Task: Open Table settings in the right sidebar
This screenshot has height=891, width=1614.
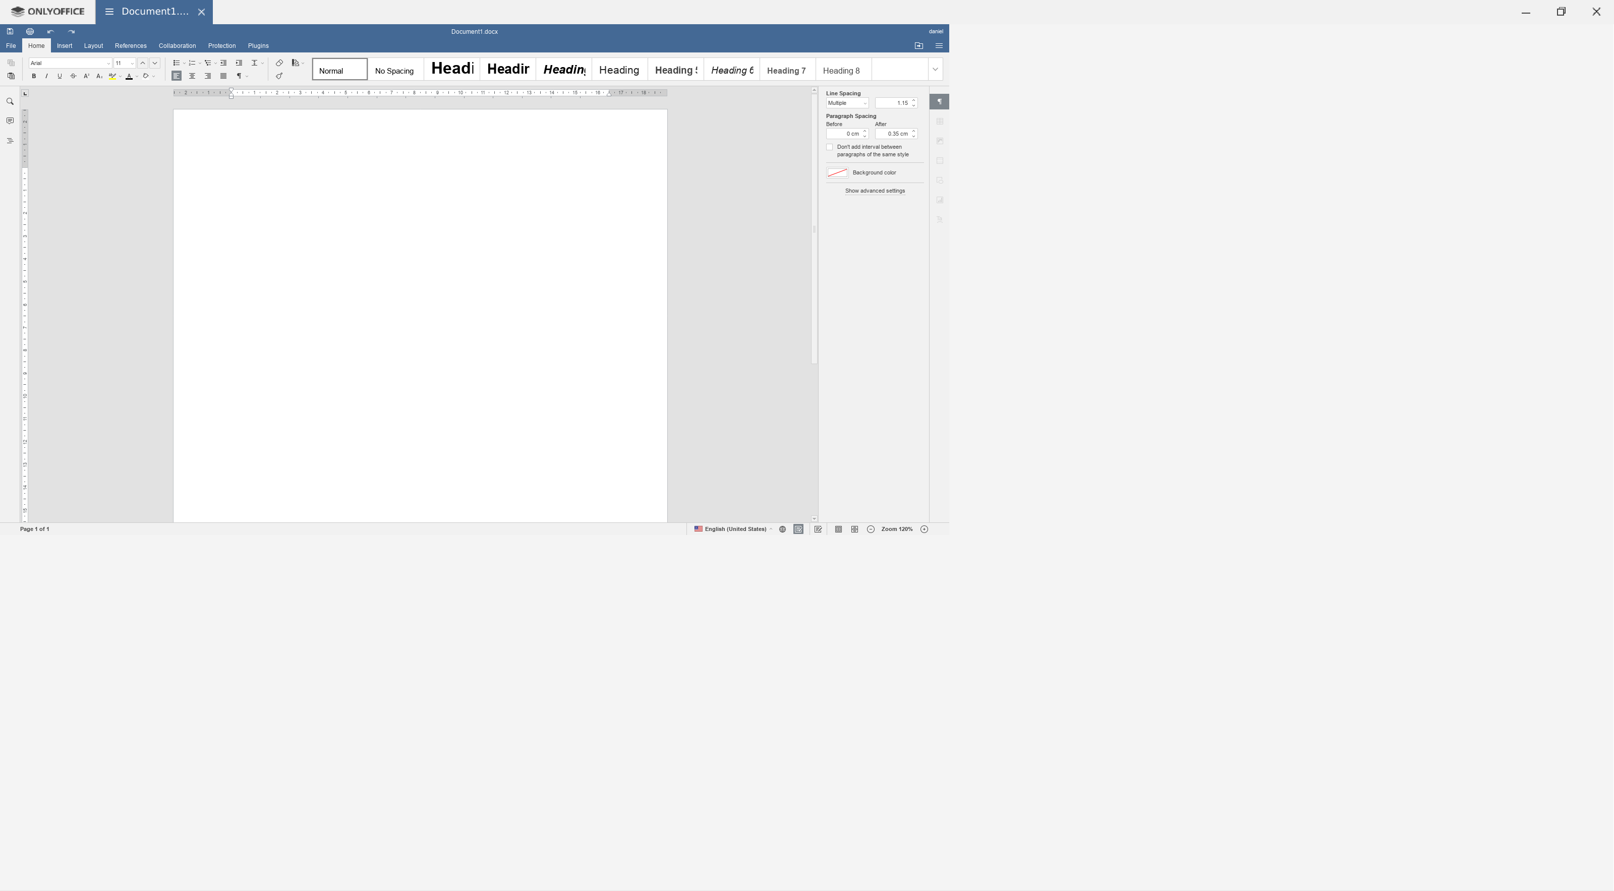Action: click(940, 122)
